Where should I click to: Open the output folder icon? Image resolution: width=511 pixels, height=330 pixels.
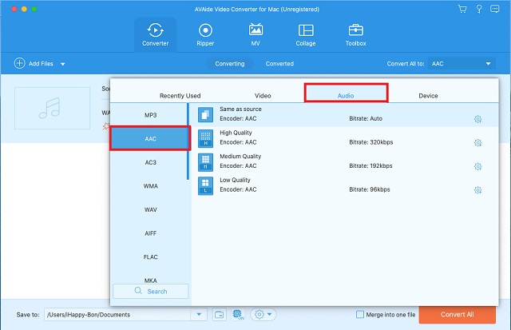220,315
